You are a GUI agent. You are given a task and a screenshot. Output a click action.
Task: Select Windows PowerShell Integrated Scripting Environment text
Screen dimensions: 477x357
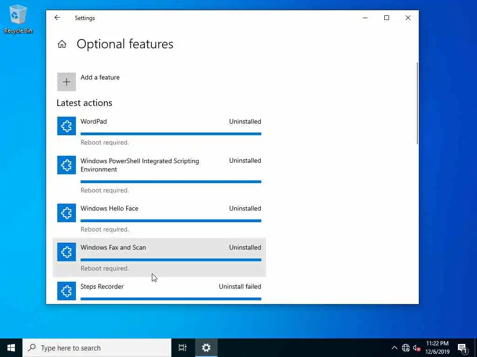point(140,165)
